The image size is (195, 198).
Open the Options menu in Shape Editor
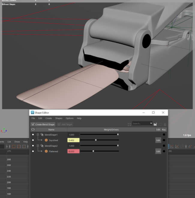tap(70, 118)
